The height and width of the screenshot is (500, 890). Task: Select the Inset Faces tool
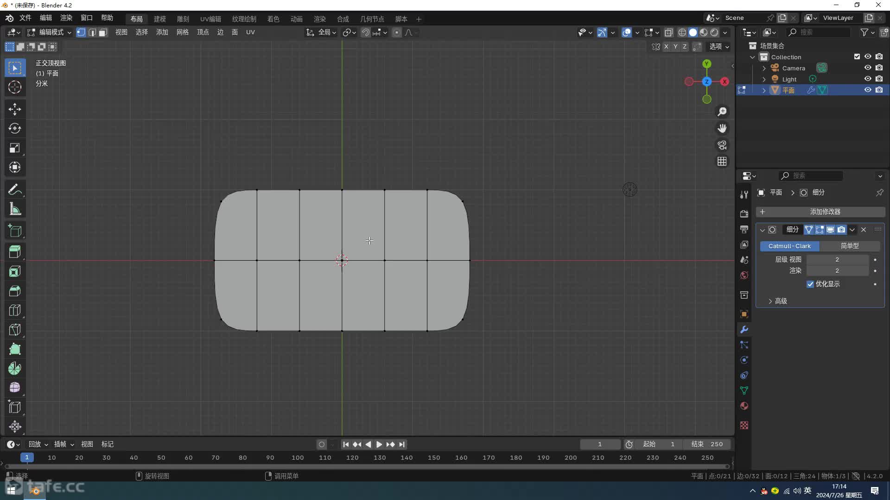click(x=15, y=271)
